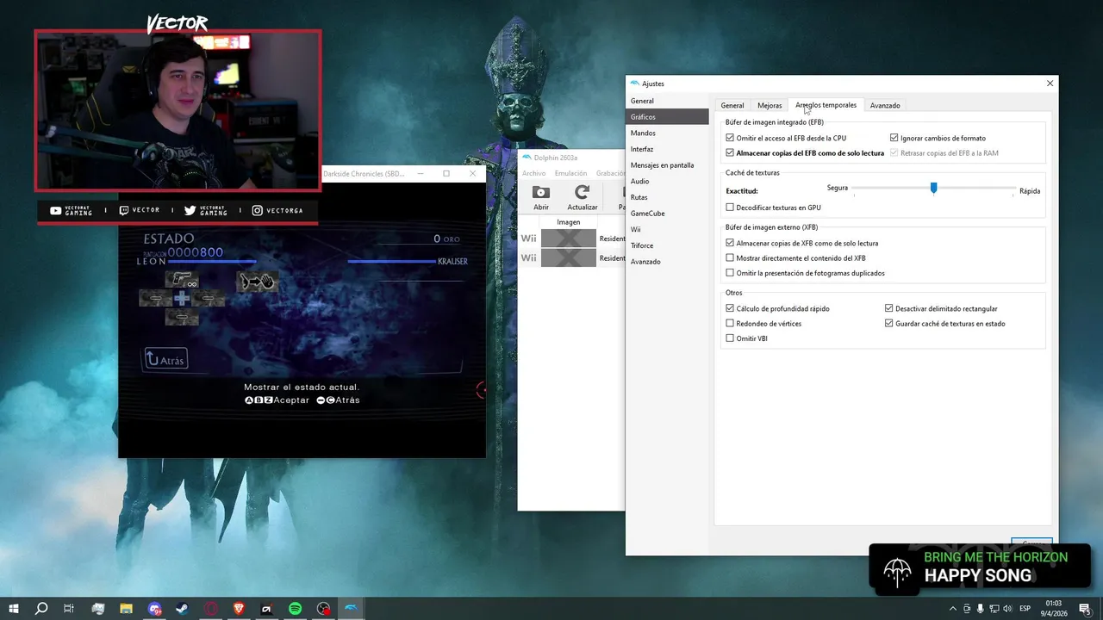Select General in the Ajustes sidebar
Viewport: 1103px width, 620px height.
pos(667,101)
